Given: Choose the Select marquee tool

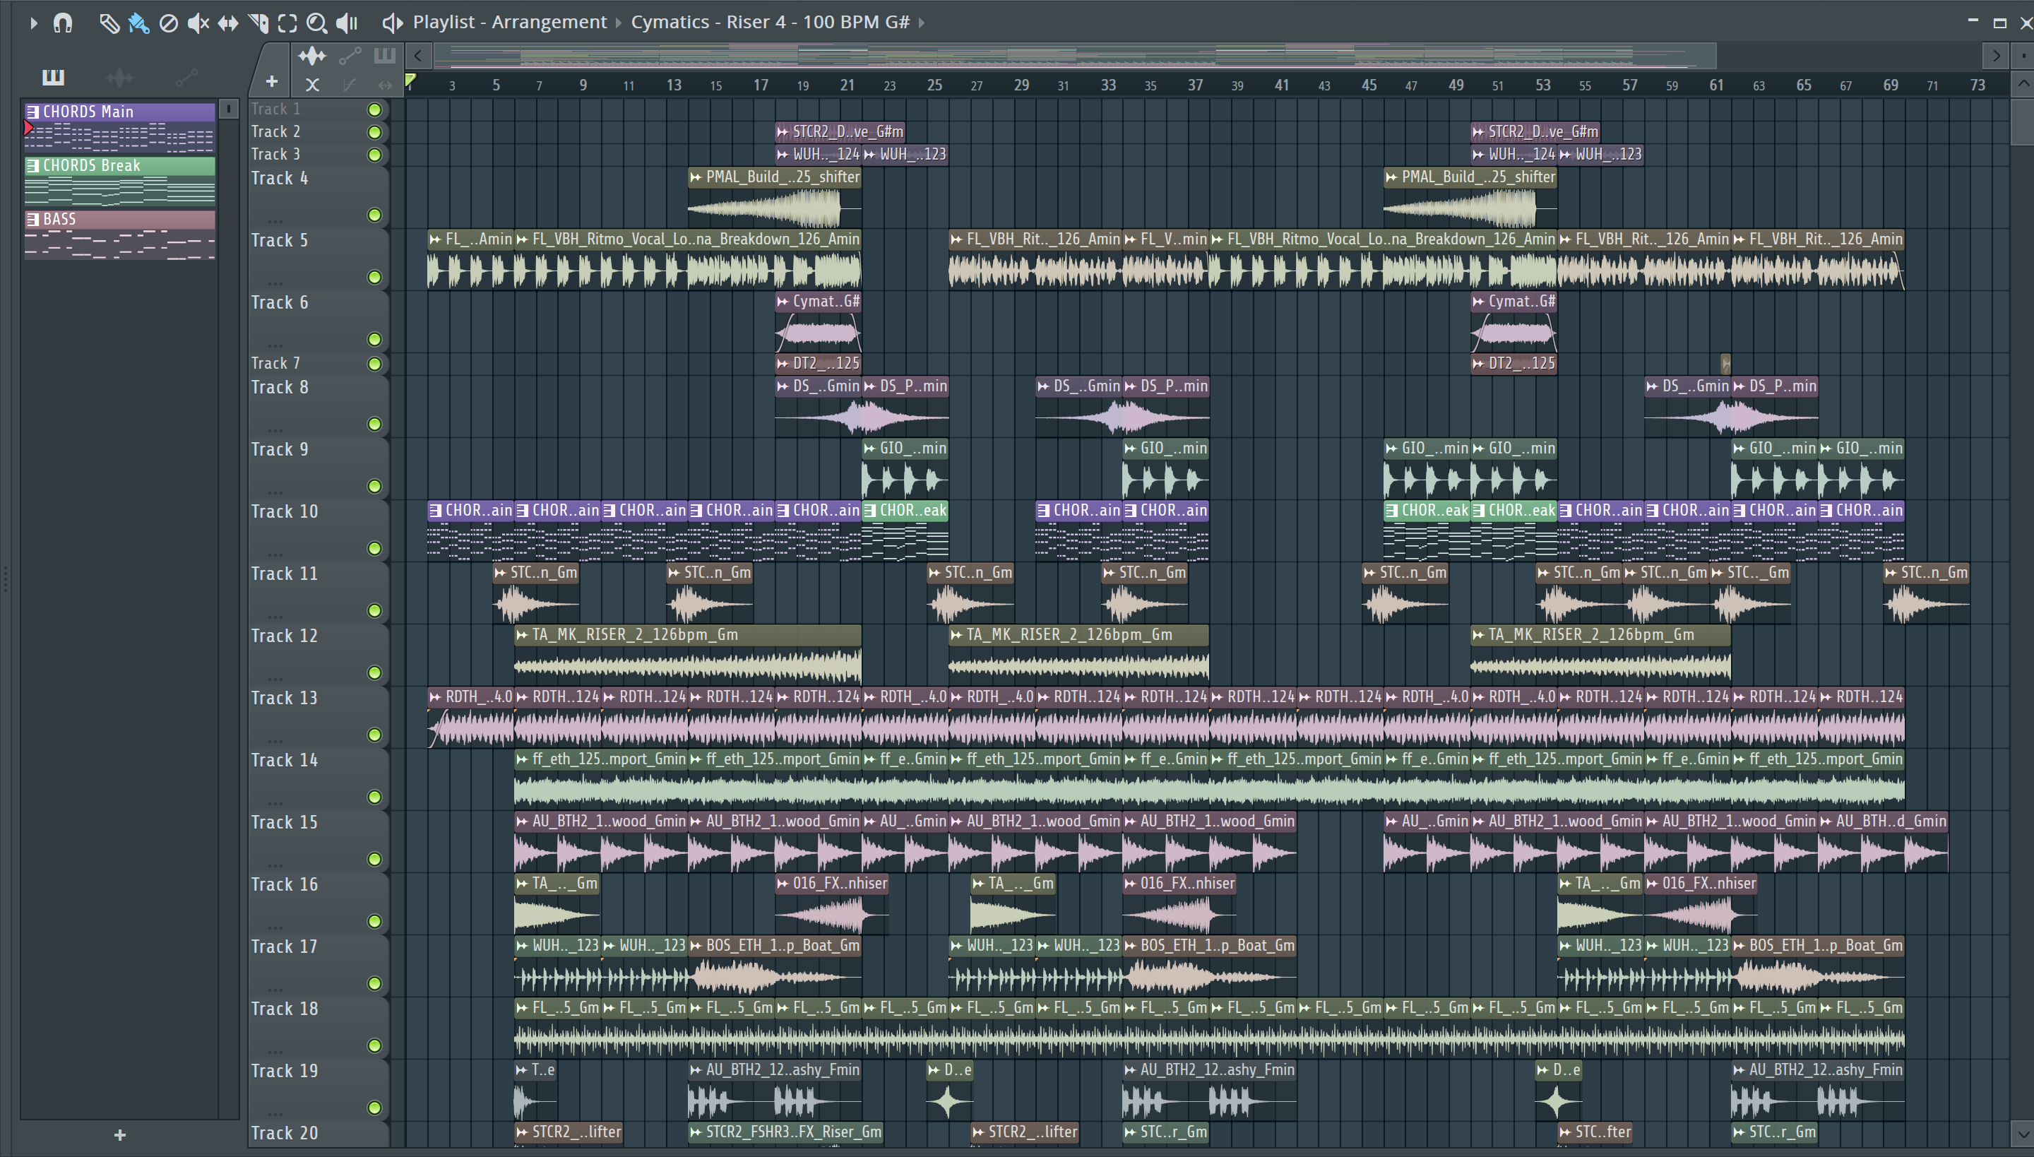Looking at the screenshot, I should [287, 23].
